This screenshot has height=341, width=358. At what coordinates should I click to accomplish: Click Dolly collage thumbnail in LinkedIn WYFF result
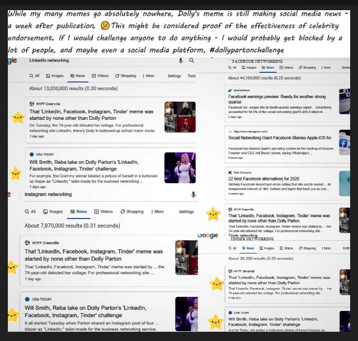180,117
